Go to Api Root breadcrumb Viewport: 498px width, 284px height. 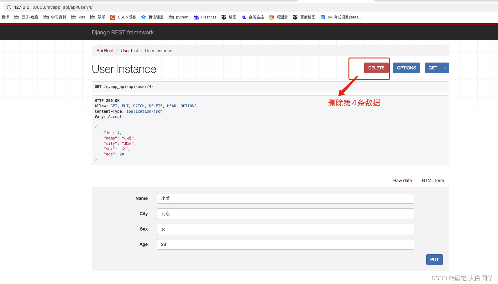pyautogui.click(x=105, y=51)
